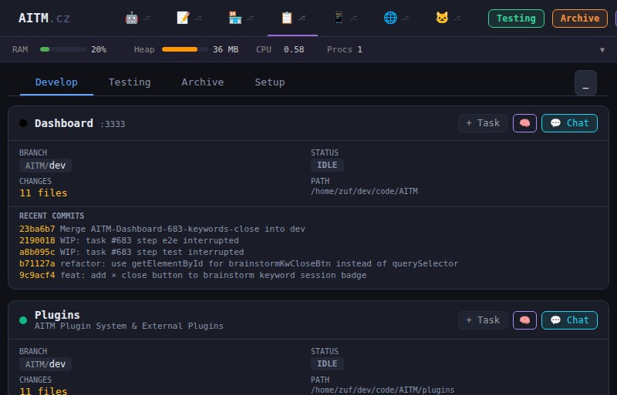Click the path /home/zuf/dev/code/AITM

pos(364,192)
